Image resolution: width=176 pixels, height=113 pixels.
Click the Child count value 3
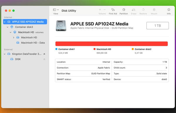[x=166, y=68]
